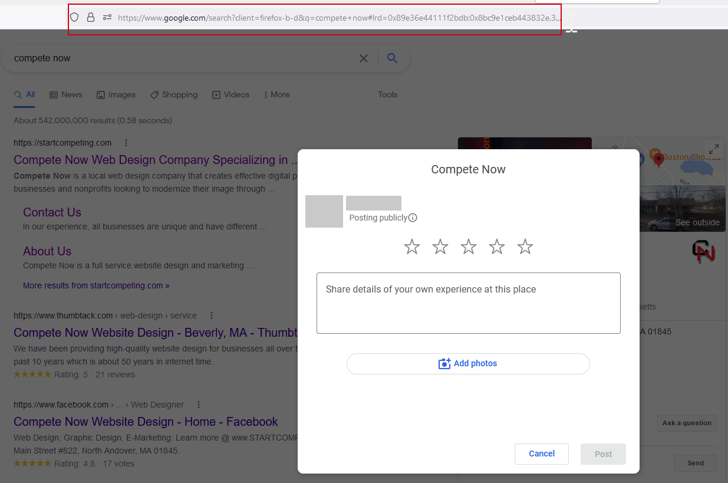The width and height of the screenshot is (728, 483).
Task: Rate five stars in review dialog
Action: (x=525, y=247)
